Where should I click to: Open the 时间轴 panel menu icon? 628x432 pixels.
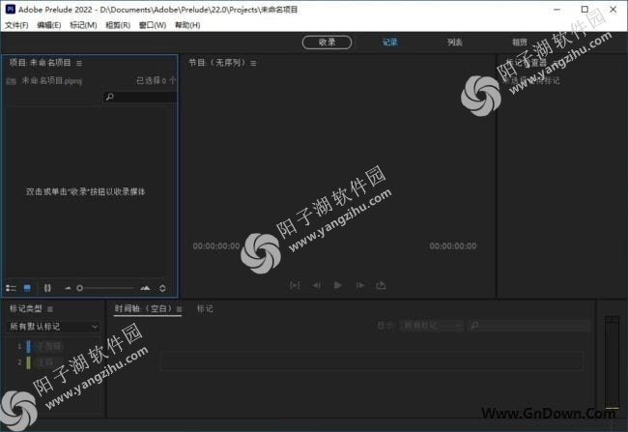click(x=179, y=309)
